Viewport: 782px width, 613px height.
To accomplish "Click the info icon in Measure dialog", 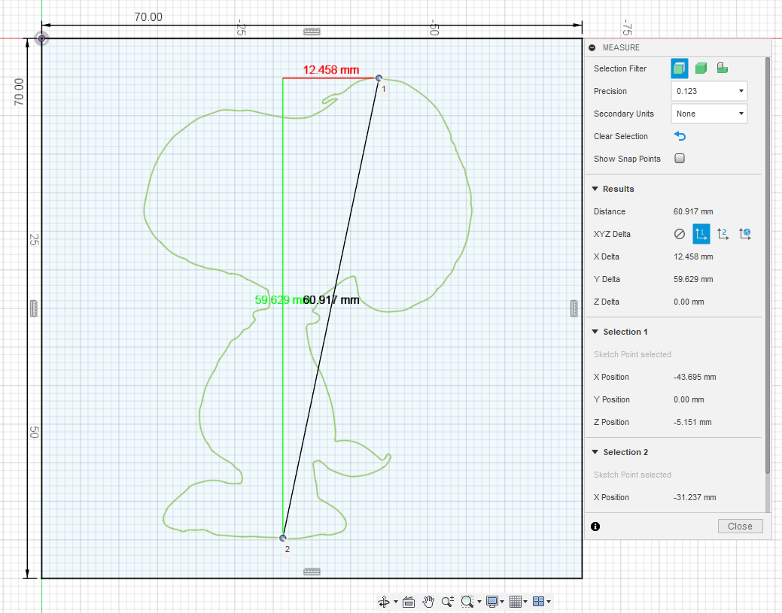I will click(x=595, y=527).
